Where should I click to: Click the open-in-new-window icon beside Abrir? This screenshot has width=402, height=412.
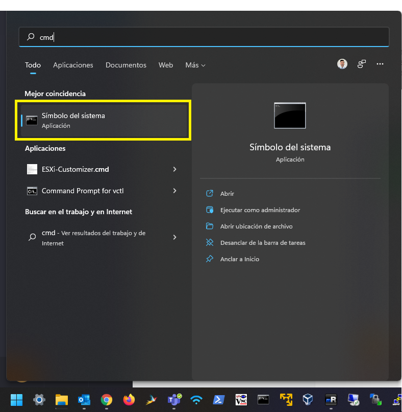(210, 193)
